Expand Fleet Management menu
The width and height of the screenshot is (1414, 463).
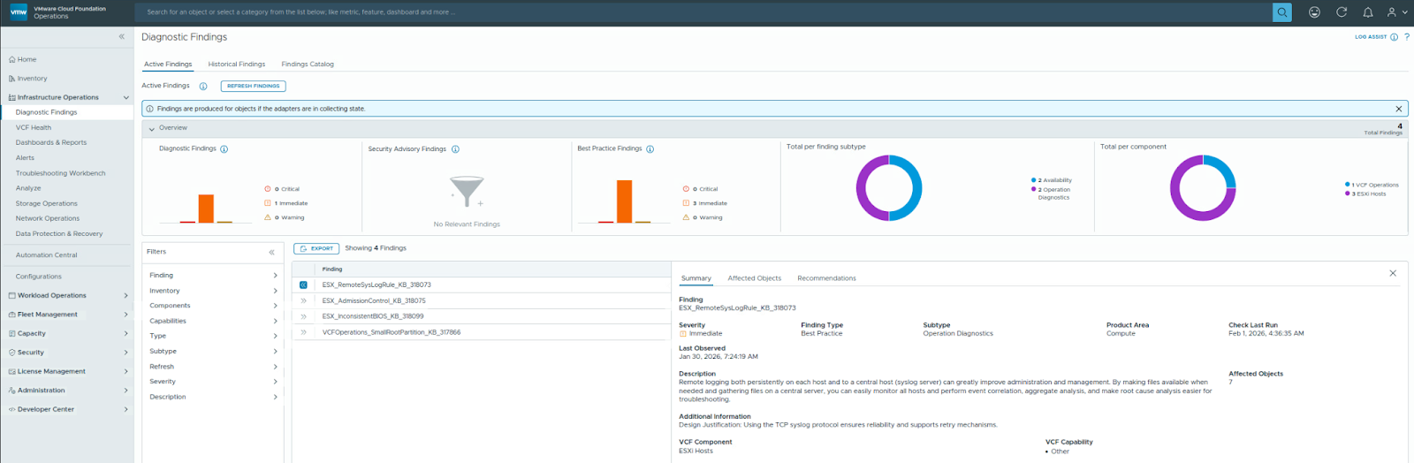[x=126, y=315]
